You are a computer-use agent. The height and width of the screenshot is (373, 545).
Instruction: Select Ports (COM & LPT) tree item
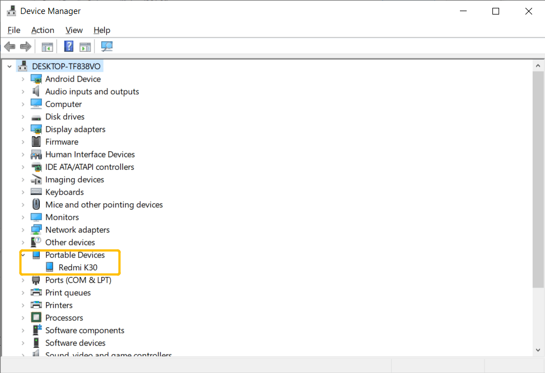click(x=78, y=280)
